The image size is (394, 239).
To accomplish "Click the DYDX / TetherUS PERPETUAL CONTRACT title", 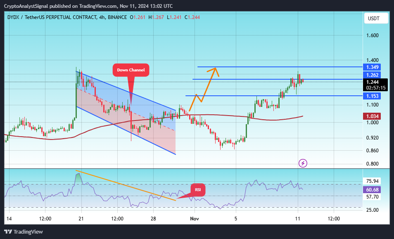I will (x=52, y=17).
